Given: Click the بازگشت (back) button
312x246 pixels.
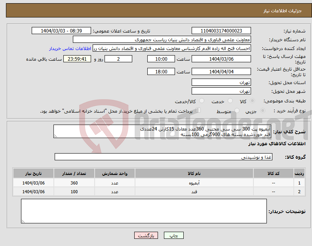Looking at the screenshot, I should 146,235.
